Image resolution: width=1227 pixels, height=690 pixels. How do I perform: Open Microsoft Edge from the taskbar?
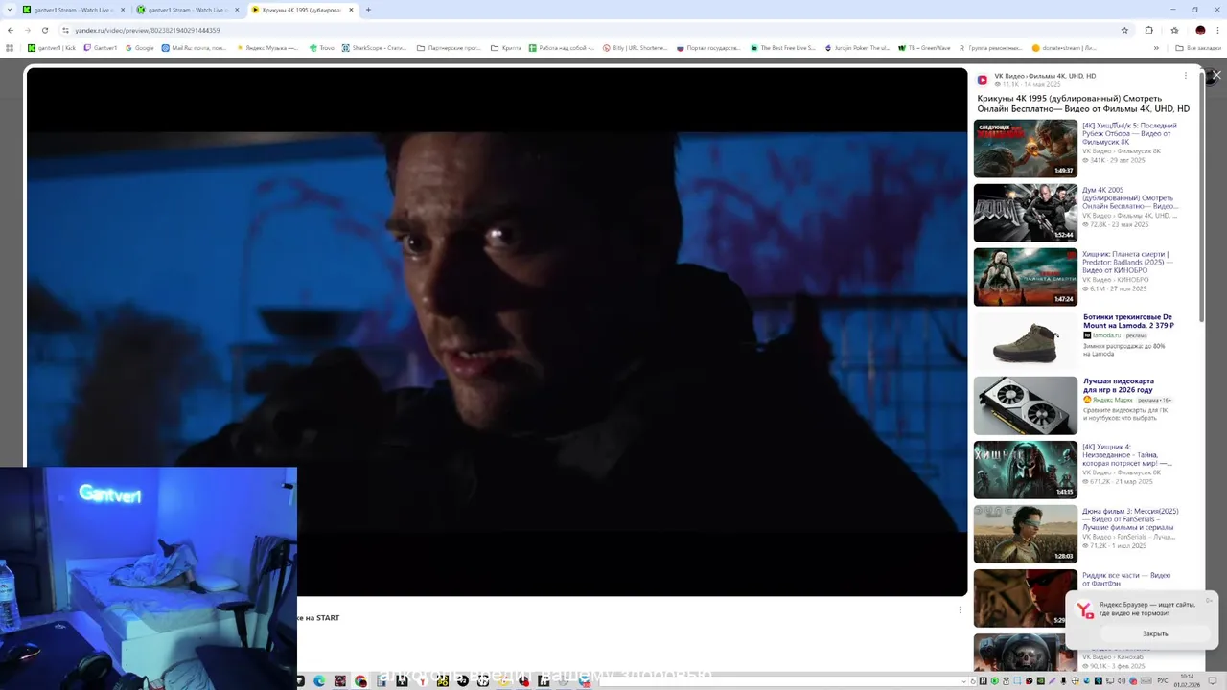click(x=319, y=681)
